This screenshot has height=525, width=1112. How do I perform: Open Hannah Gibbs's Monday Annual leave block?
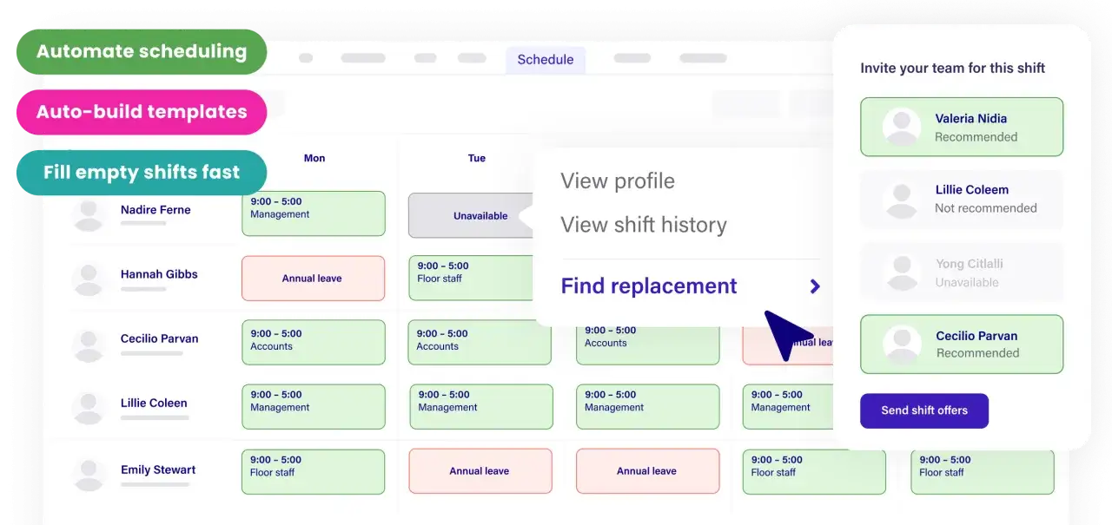pos(313,278)
